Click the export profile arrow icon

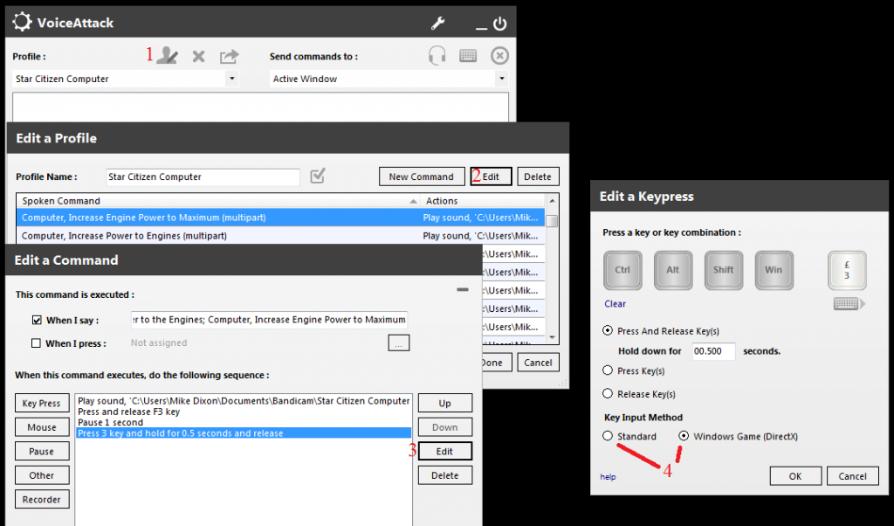230,56
